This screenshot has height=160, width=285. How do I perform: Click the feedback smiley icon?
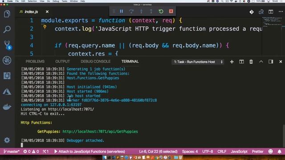(270, 152)
